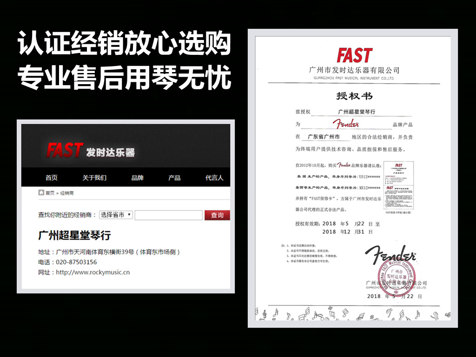
Task: Click the 授权书 certificate title
Action: [354, 96]
